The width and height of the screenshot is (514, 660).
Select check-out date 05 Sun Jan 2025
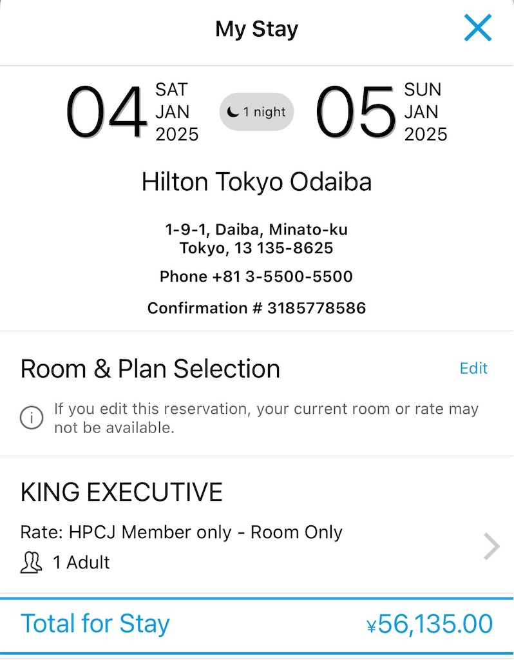point(381,112)
